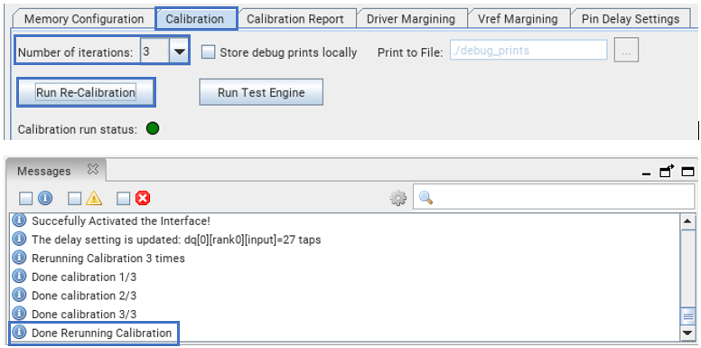Click the info filter icon in Messages

click(45, 198)
